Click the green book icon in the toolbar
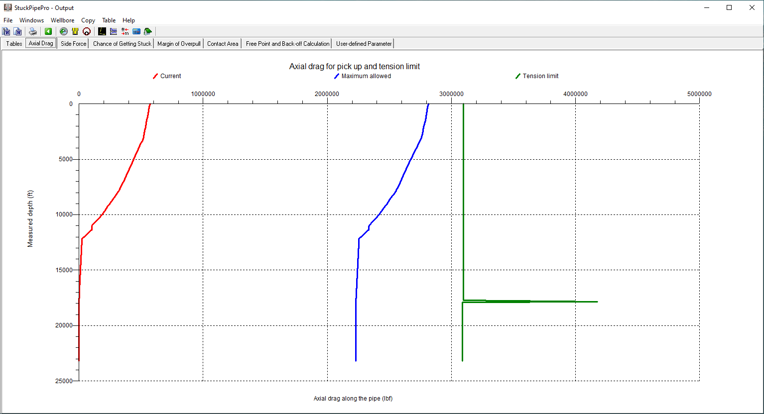 [148, 31]
